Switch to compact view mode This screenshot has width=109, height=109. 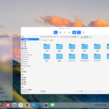[60, 32]
